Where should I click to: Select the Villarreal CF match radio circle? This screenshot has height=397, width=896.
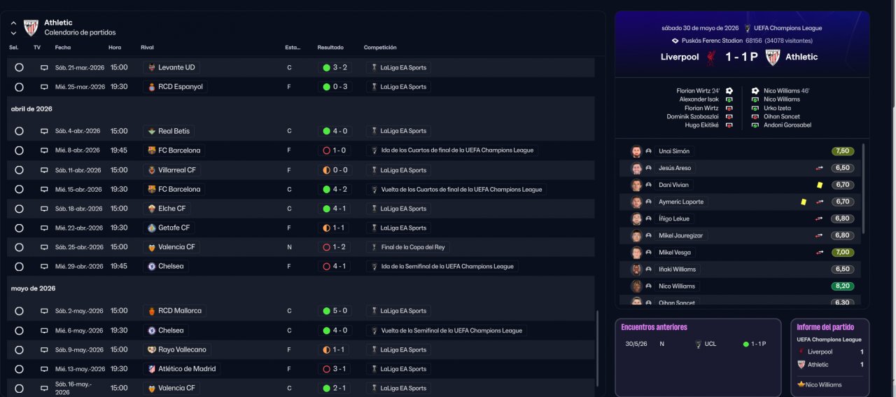[19, 170]
